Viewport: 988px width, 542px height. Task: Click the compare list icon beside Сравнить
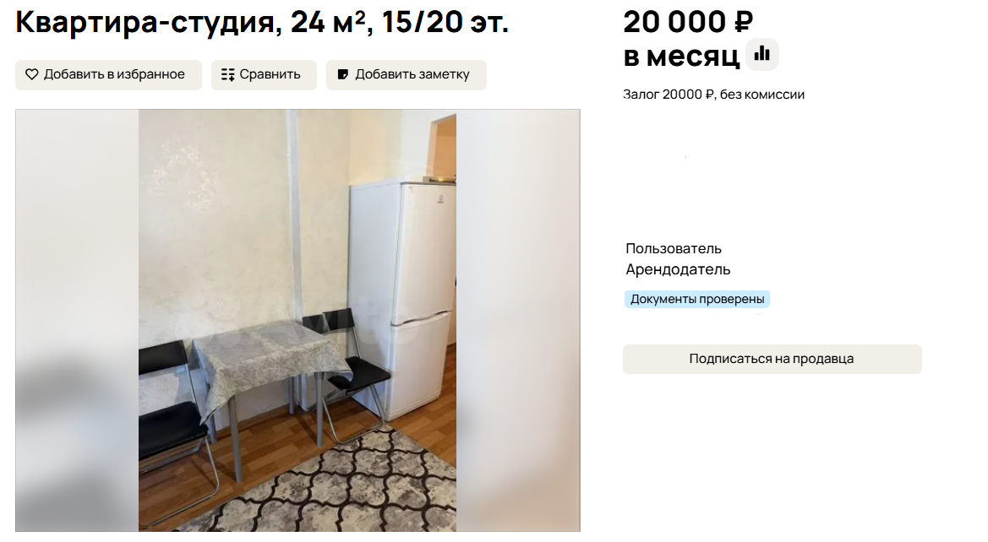point(228,75)
